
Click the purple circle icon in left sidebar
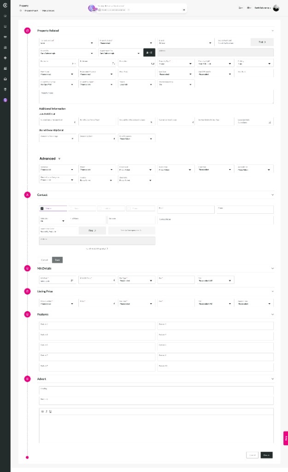pos(5,100)
